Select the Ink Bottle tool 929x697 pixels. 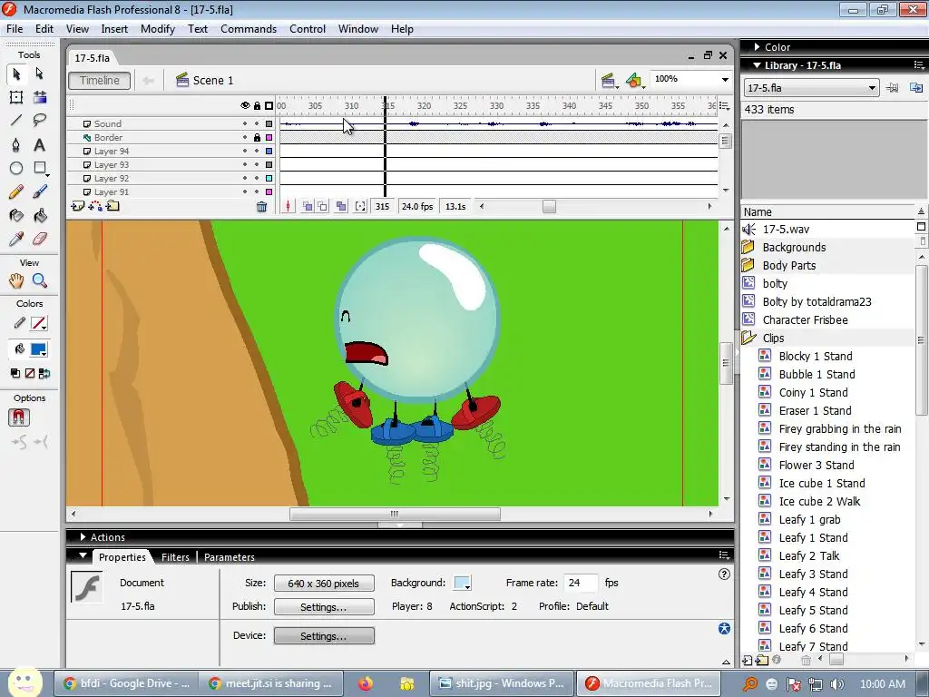[x=16, y=216]
